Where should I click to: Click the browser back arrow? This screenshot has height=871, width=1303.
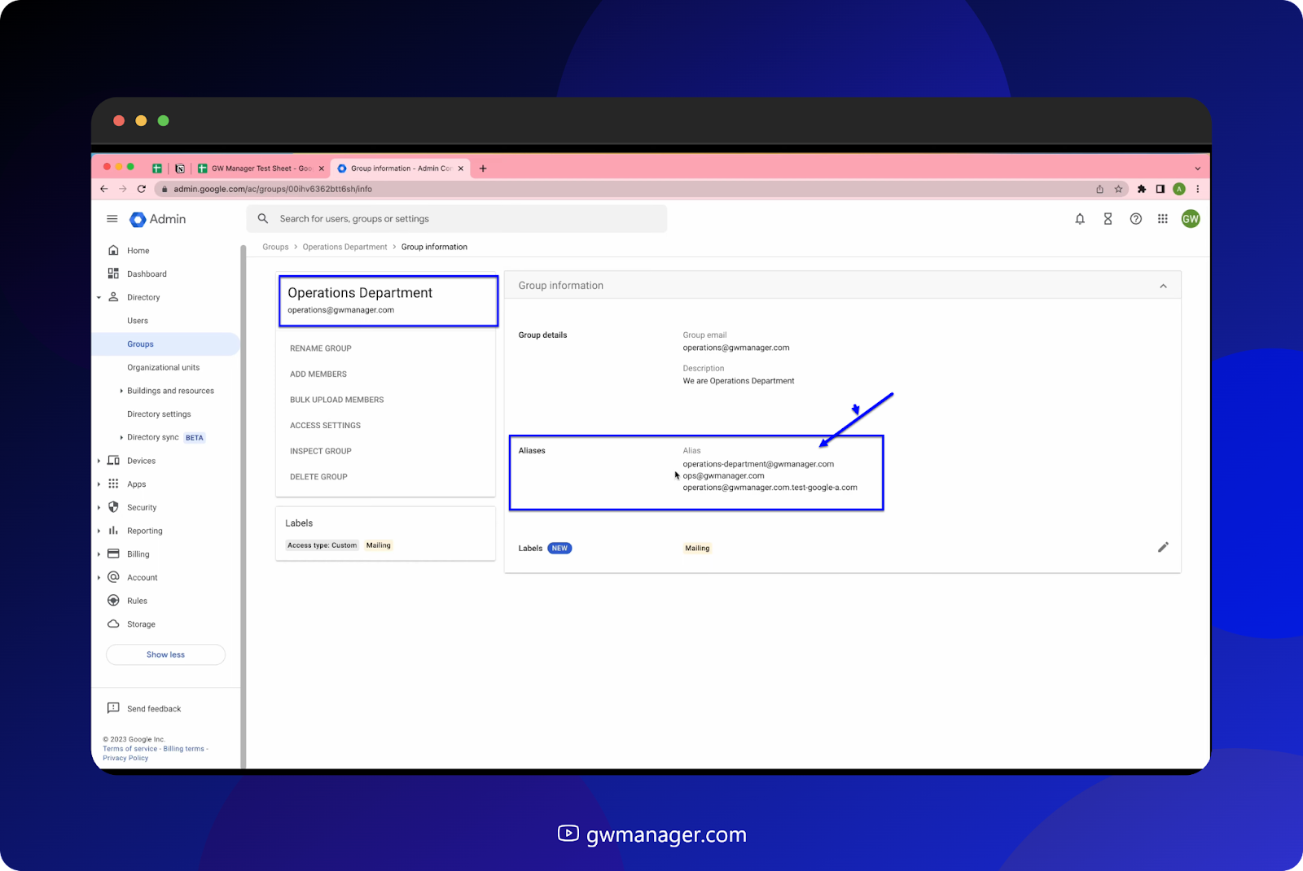[104, 189]
